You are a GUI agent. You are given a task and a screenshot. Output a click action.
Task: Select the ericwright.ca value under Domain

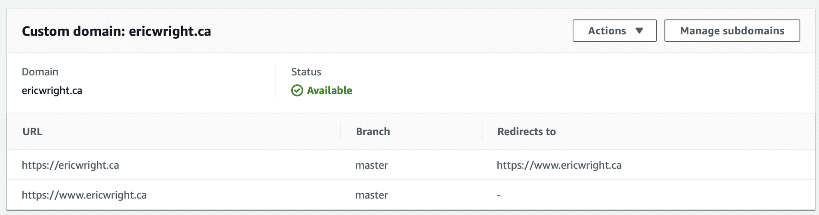click(52, 91)
